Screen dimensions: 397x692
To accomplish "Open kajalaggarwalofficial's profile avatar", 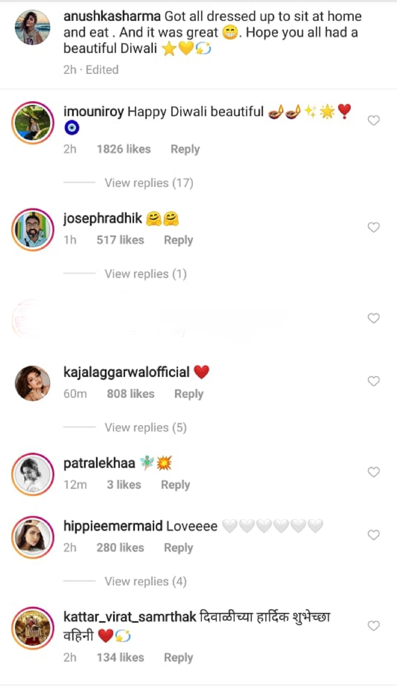I will click(32, 383).
